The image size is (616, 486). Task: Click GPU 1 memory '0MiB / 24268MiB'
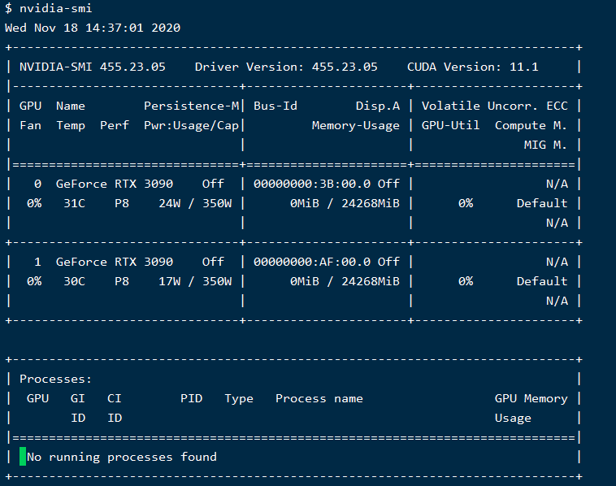tap(345, 281)
